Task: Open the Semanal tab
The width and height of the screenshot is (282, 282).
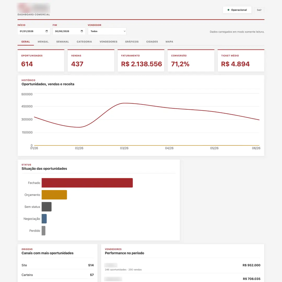Action: tap(63, 42)
